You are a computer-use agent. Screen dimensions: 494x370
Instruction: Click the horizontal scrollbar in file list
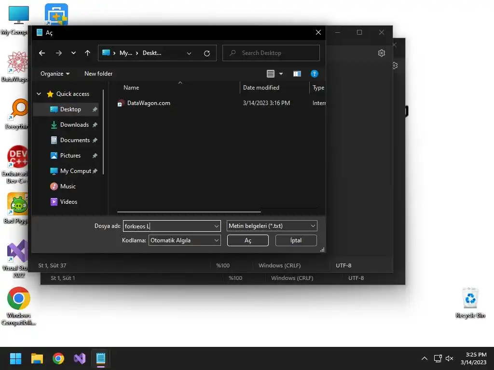click(x=189, y=212)
